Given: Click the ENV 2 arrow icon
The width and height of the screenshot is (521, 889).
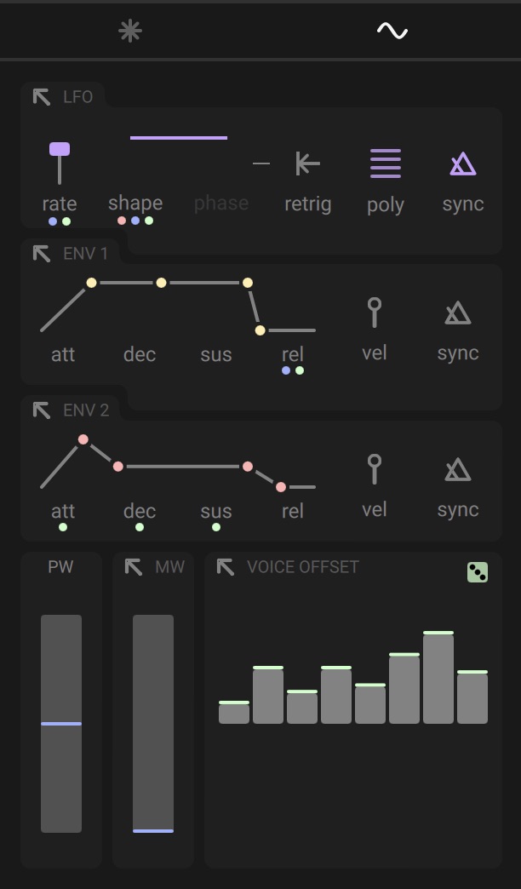Looking at the screenshot, I should [x=42, y=410].
